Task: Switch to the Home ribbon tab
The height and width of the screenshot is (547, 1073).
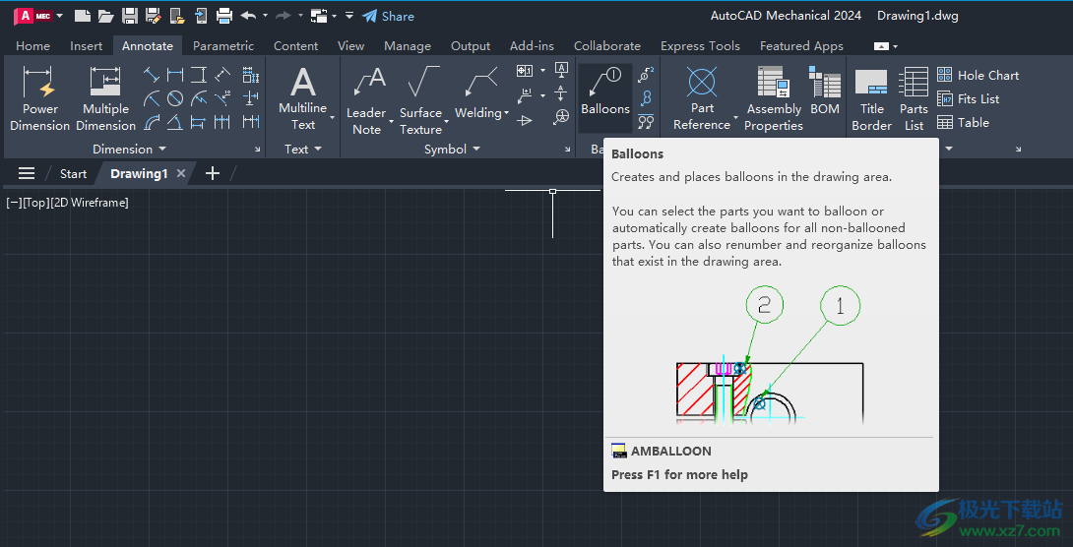Action: (x=32, y=46)
